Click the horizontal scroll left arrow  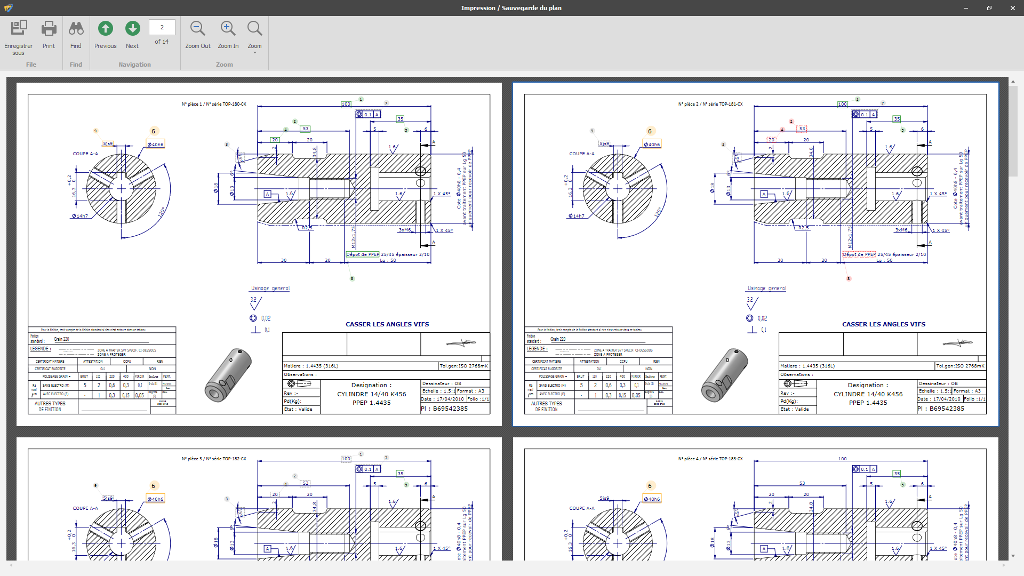coord(11,565)
